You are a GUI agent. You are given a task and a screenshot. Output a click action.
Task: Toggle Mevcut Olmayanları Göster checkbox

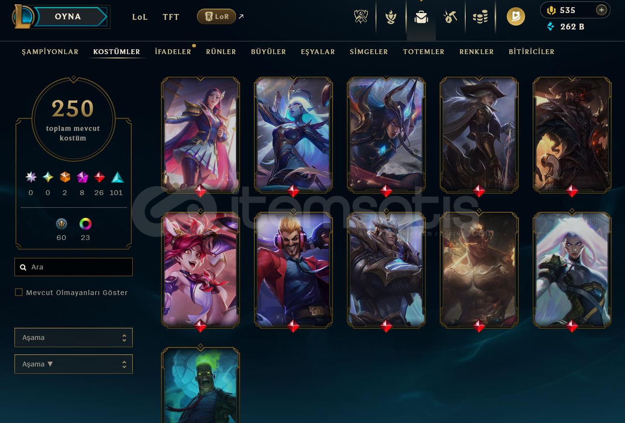click(19, 292)
